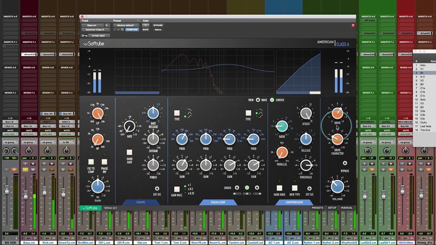Viewport: 436px width, 245px height.
Task: Click the compressor RELEASE knob
Action: [306, 139]
